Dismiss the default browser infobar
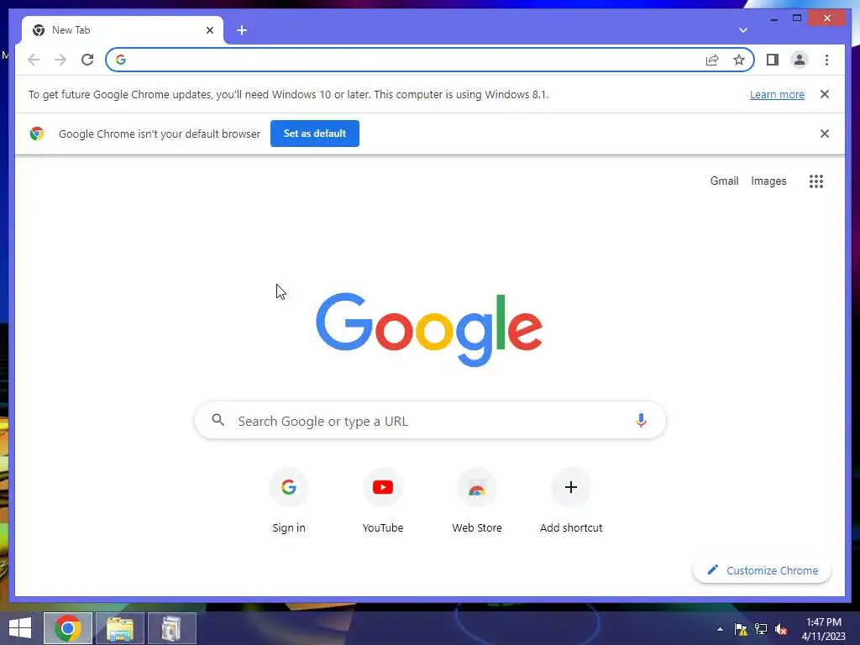Viewport: 860px width, 645px height. [x=825, y=134]
